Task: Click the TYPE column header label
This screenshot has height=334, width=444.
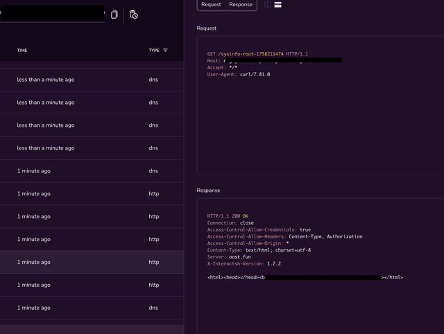Action: [x=154, y=51]
